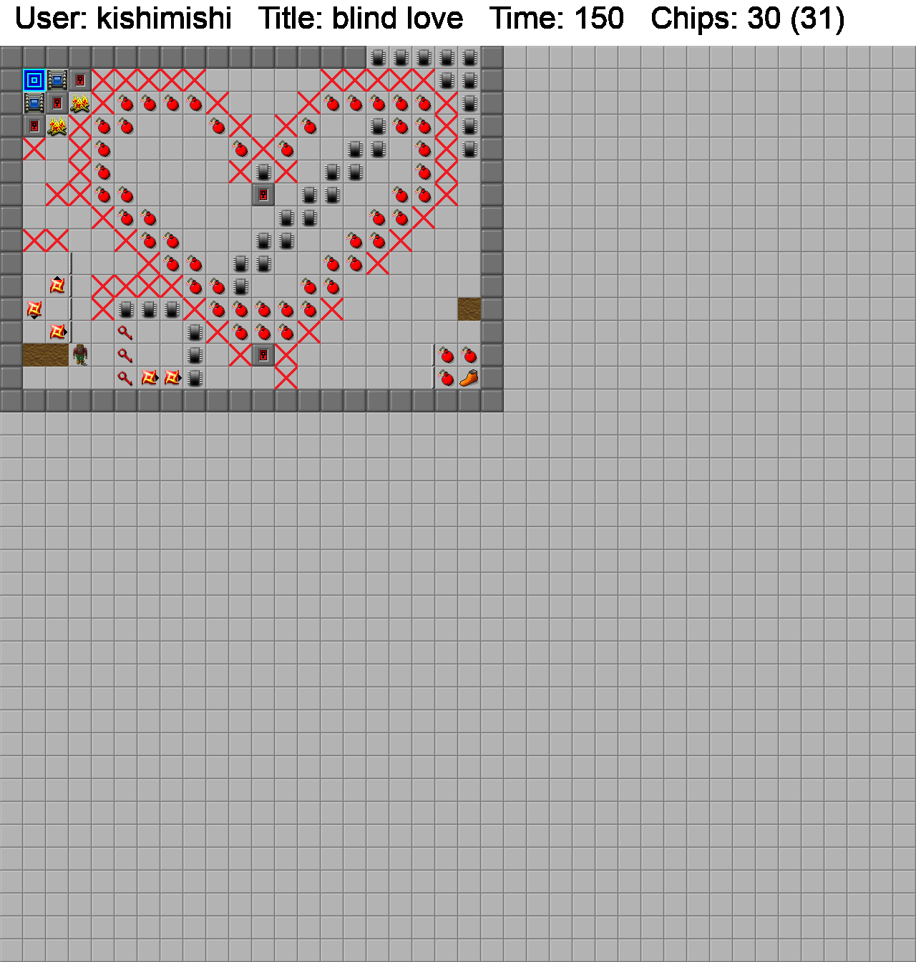This screenshot has width=916, height=962.
Task: Click the blue exit tile
Action: coord(34,80)
